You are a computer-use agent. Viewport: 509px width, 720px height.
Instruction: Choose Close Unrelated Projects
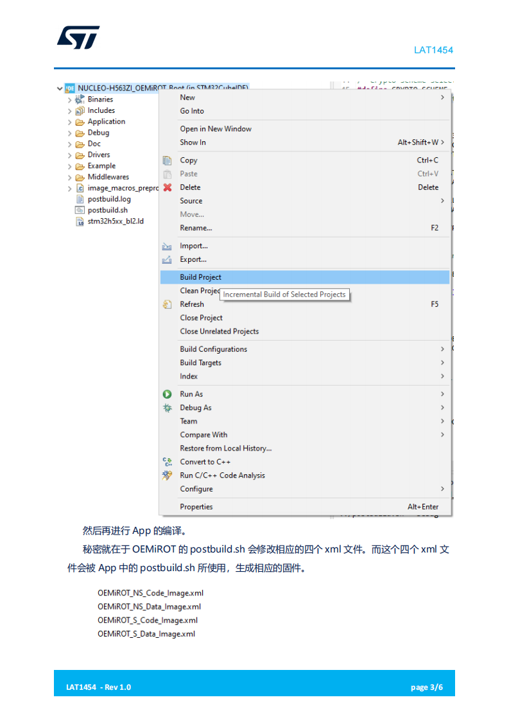click(x=305, y=331)
